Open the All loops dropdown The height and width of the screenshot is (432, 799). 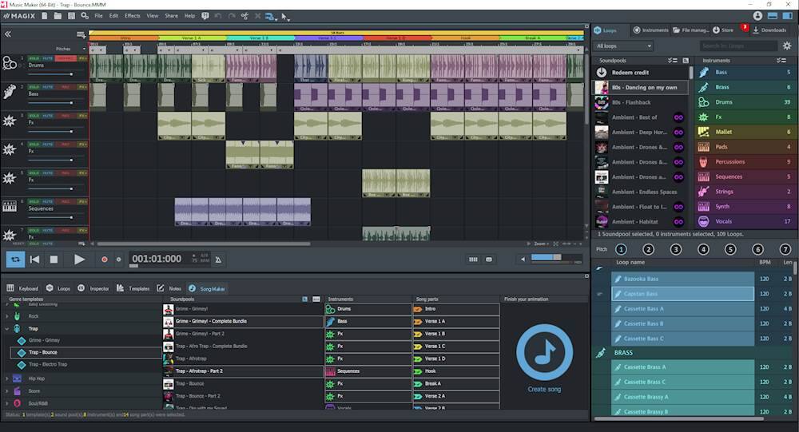(x=624, y=46)
